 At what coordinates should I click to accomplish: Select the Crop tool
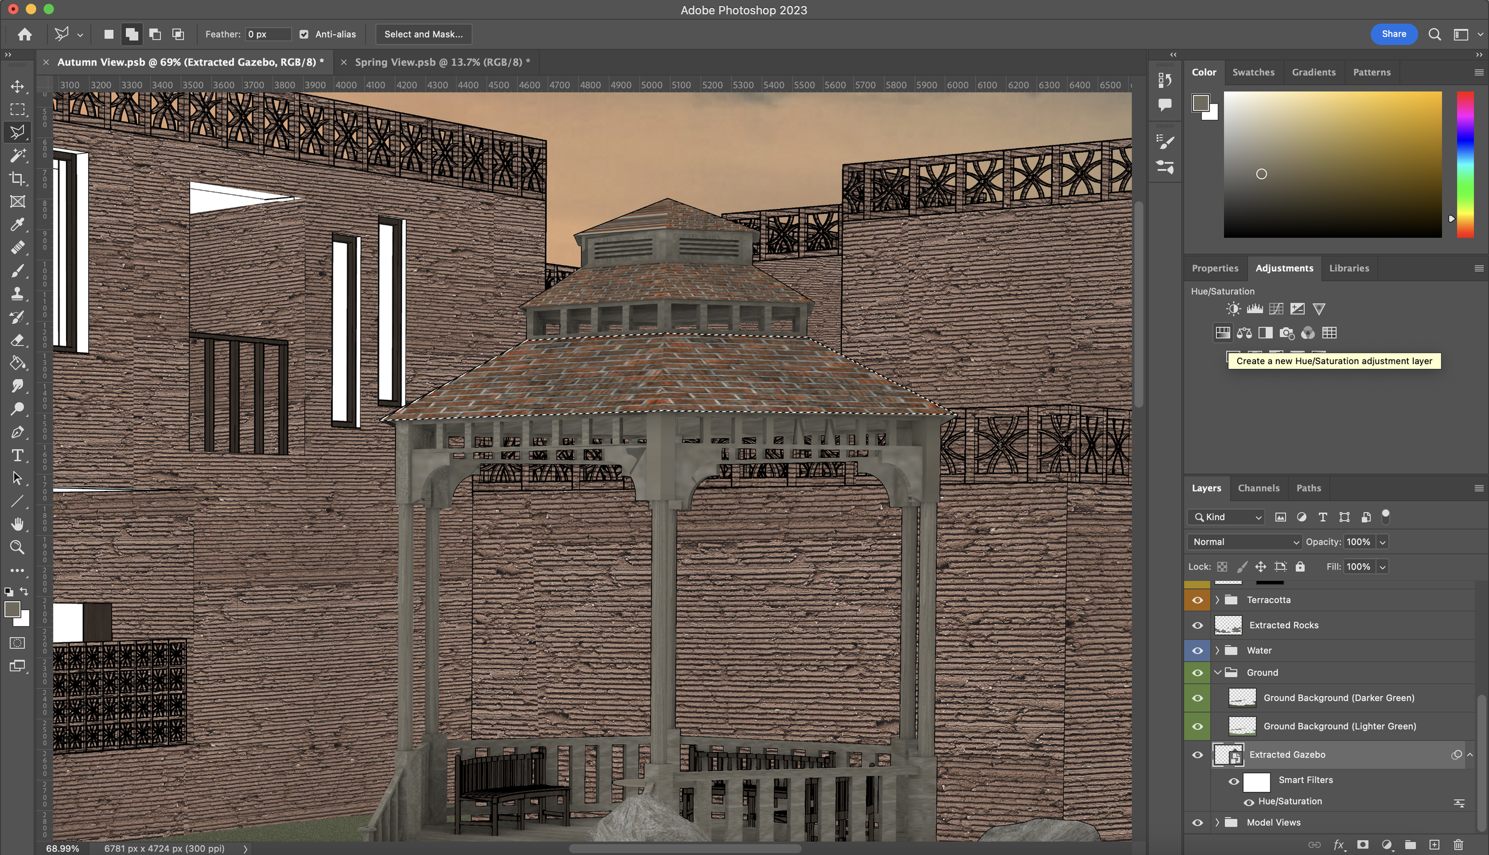(x=17, y=179)
